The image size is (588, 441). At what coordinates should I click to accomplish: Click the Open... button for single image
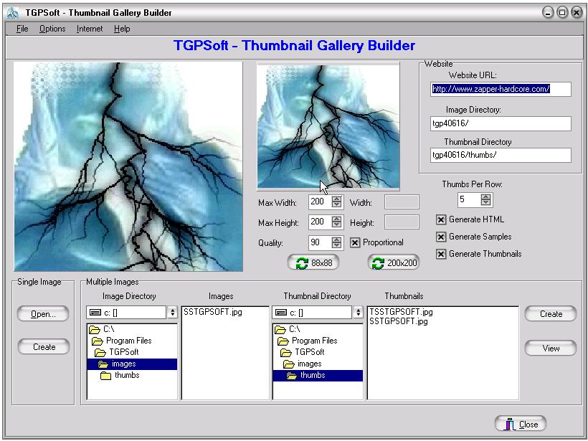(44, 314)
